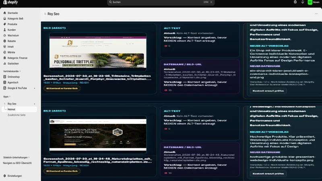
Task: Expand the Vertriebskanäle section
Action: (x=12, y=71)
